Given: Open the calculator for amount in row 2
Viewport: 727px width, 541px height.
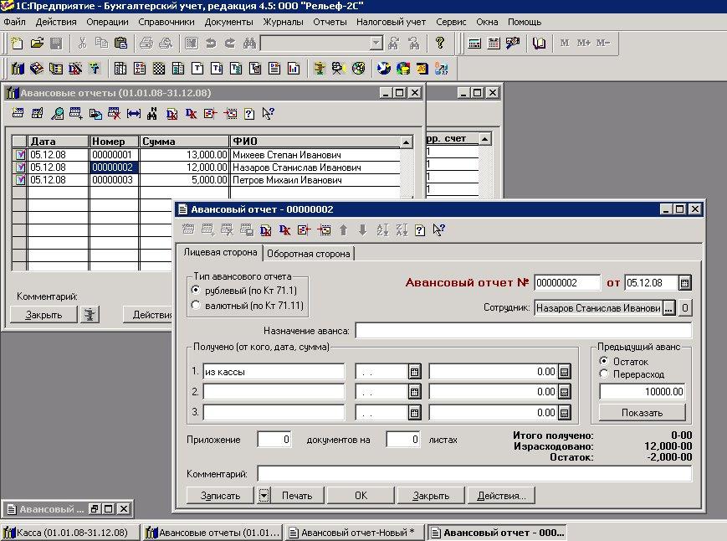Looking at the screenshot, I should 564,392.
